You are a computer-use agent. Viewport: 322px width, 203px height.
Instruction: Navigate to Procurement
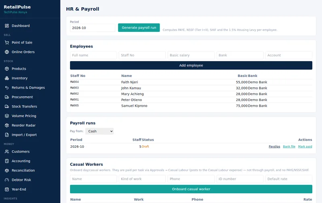pyautogui.click(x=30, y=97)
